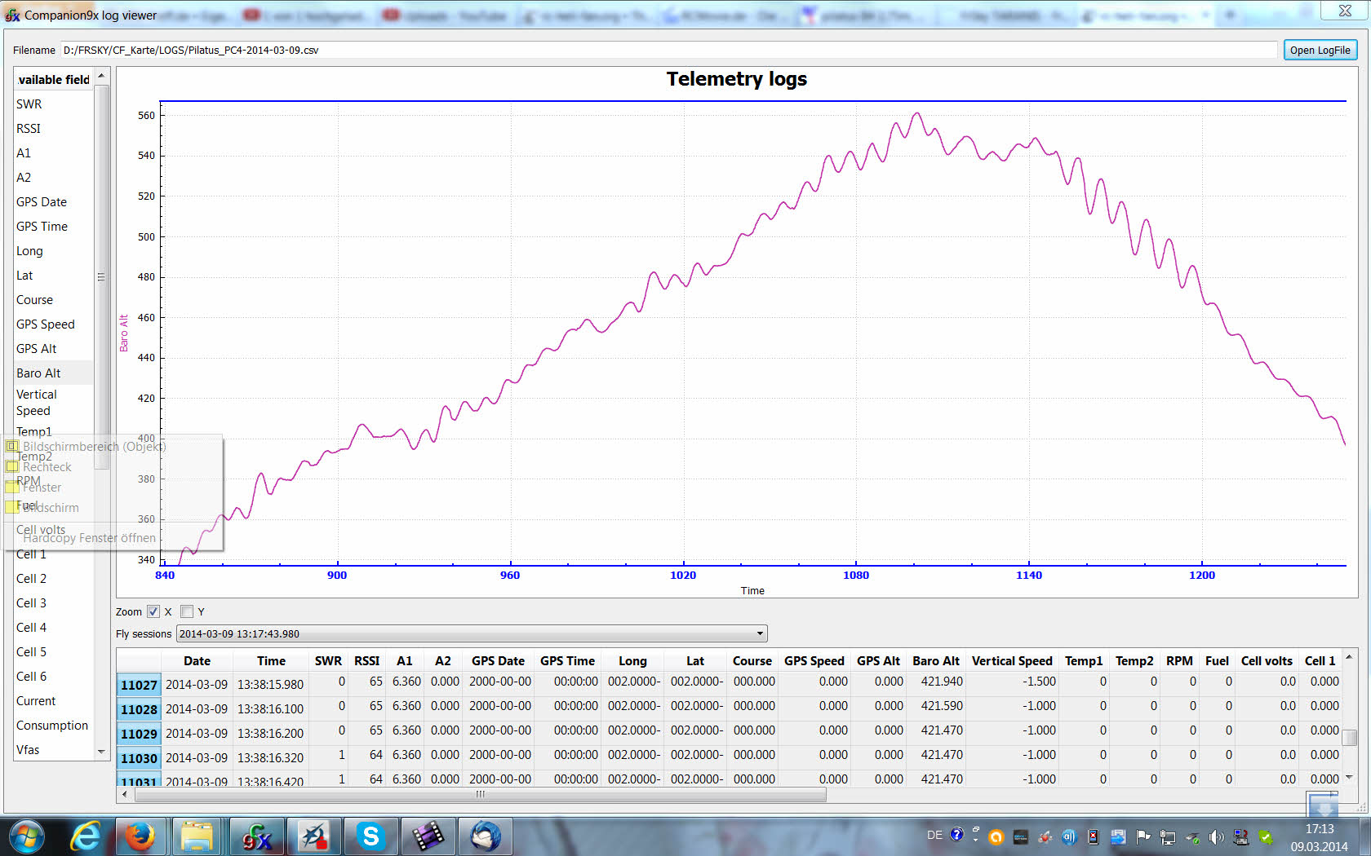This screenshot has height=856, width=1371.
Task: Open the network monitor tray icon
Action: pos(1168,837)
